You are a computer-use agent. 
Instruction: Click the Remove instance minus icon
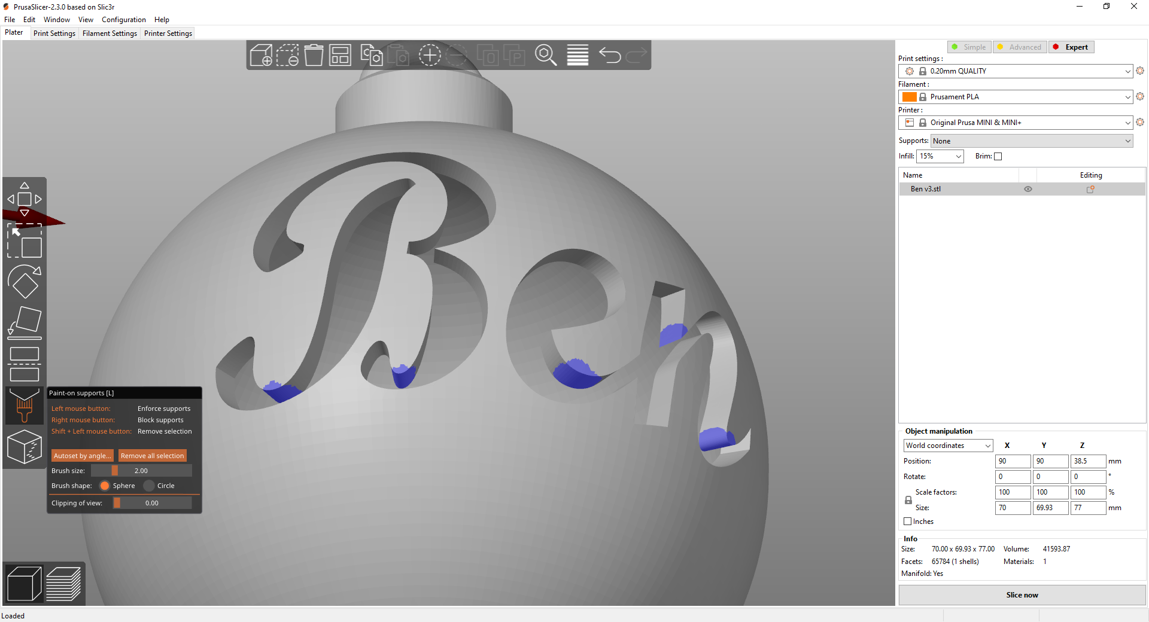point(456,56)
